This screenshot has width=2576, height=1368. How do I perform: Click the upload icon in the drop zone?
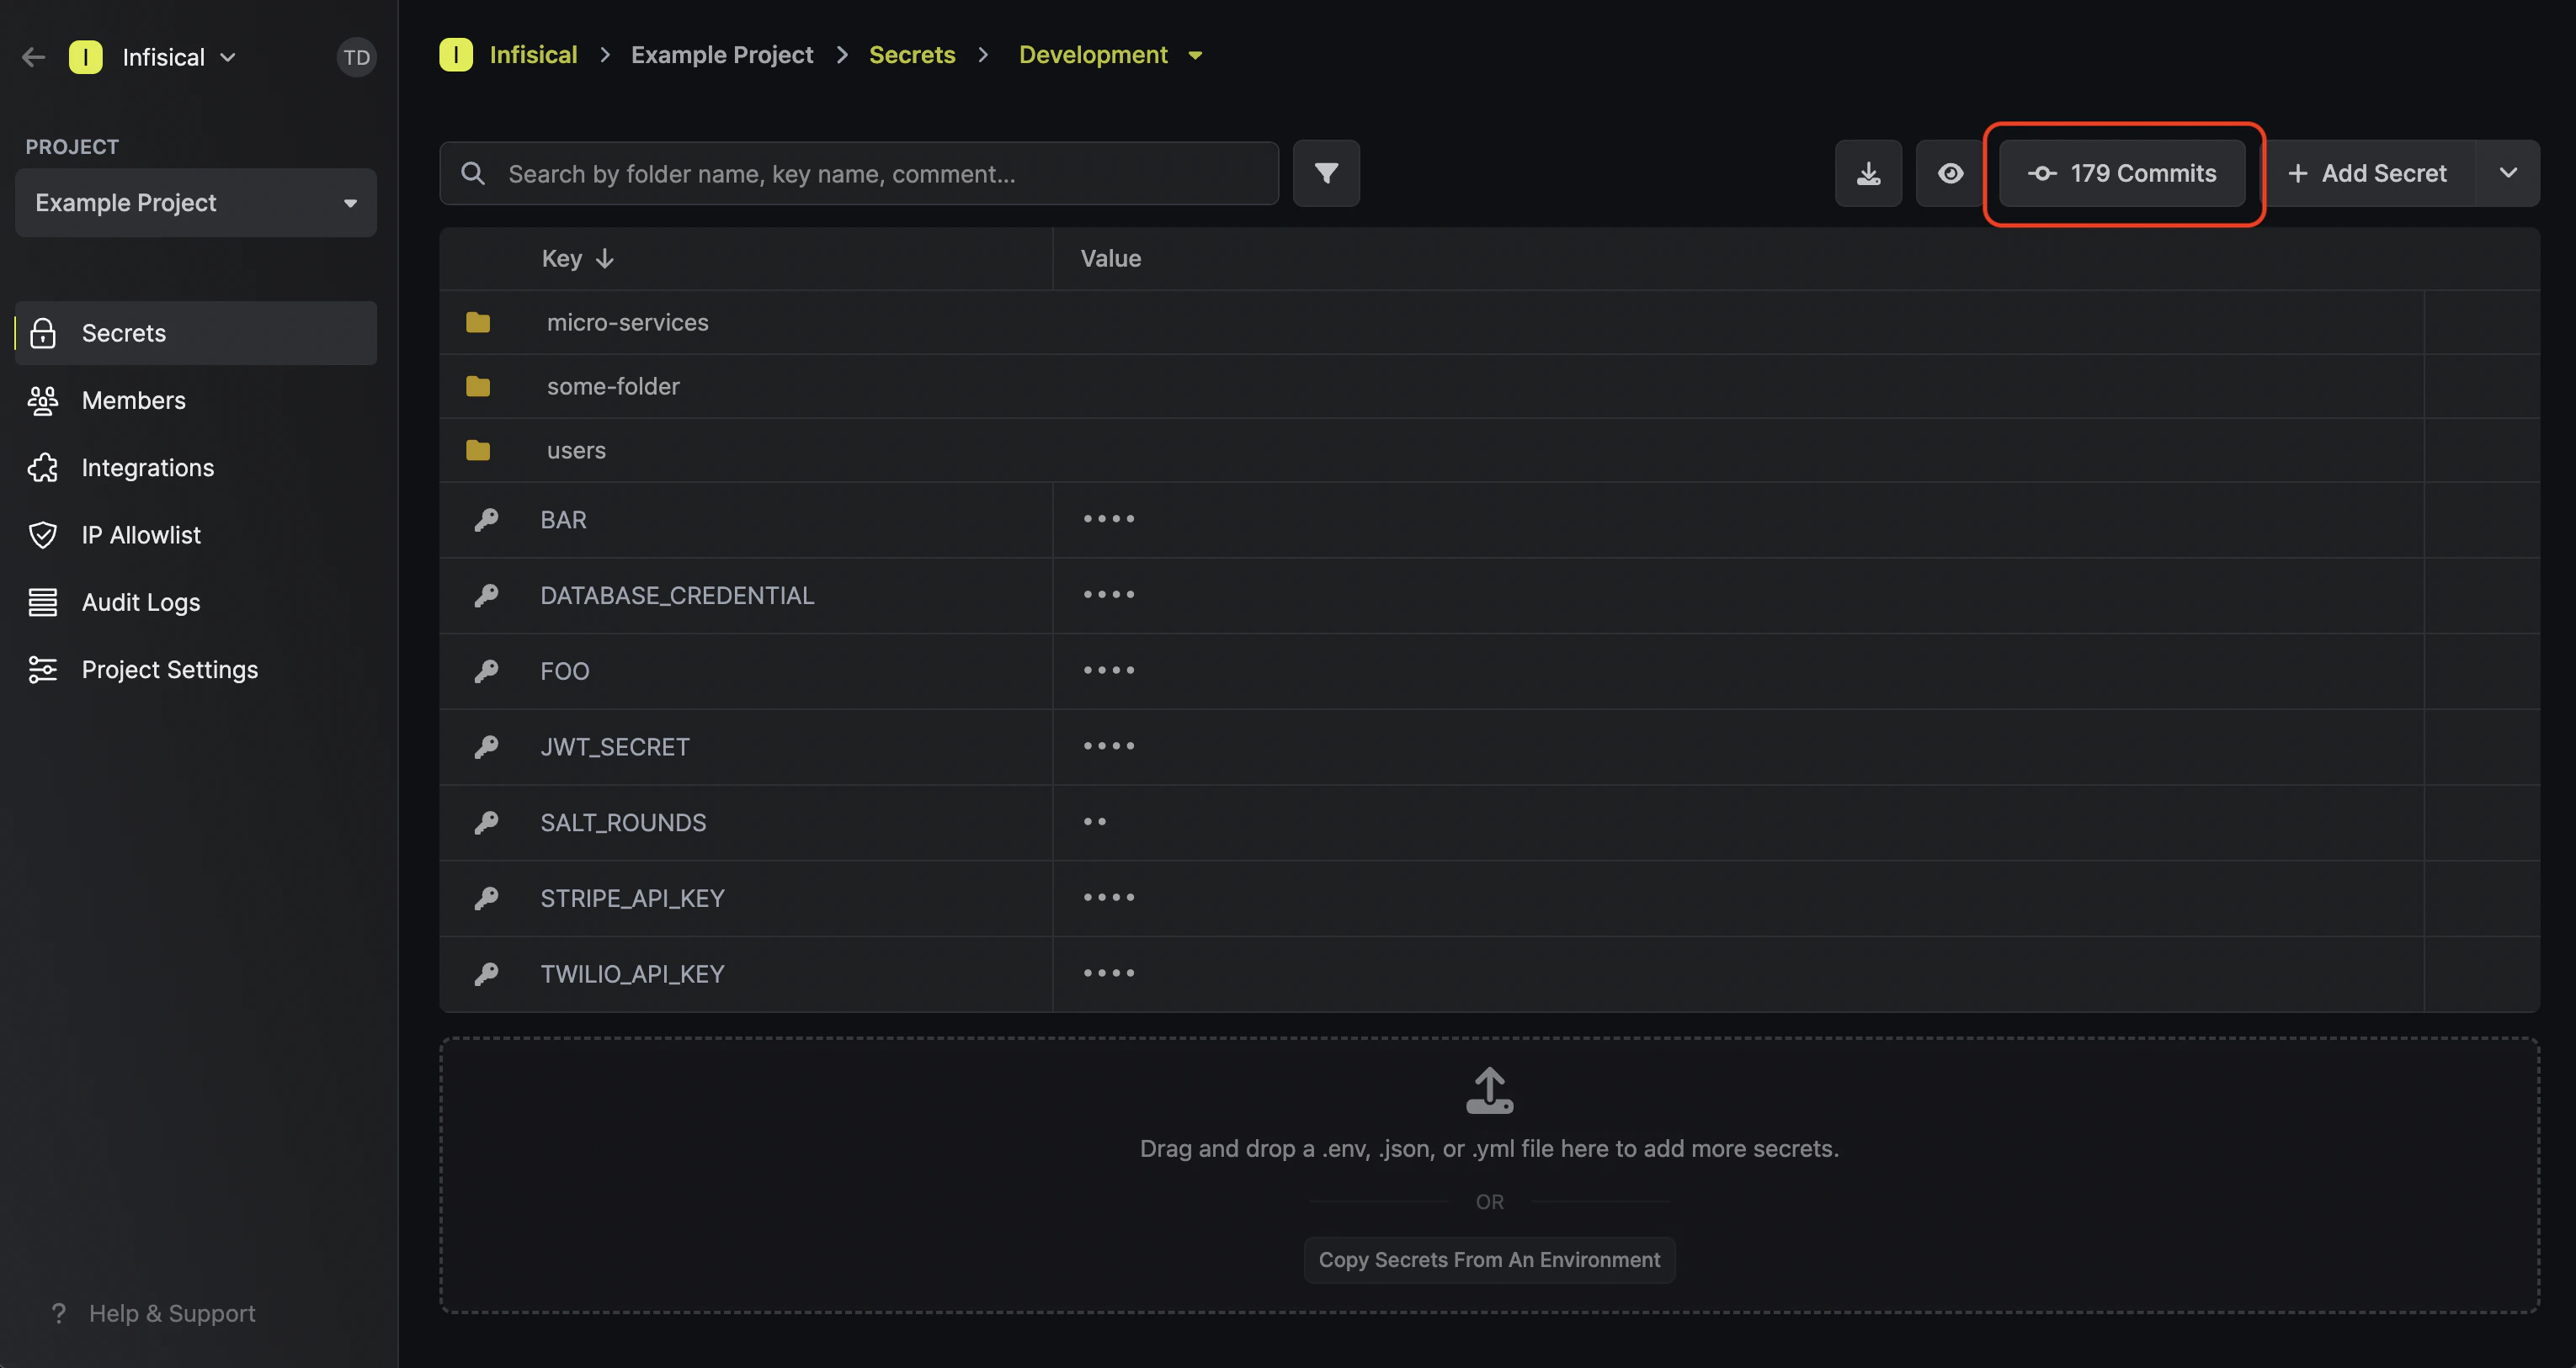1489,1090
